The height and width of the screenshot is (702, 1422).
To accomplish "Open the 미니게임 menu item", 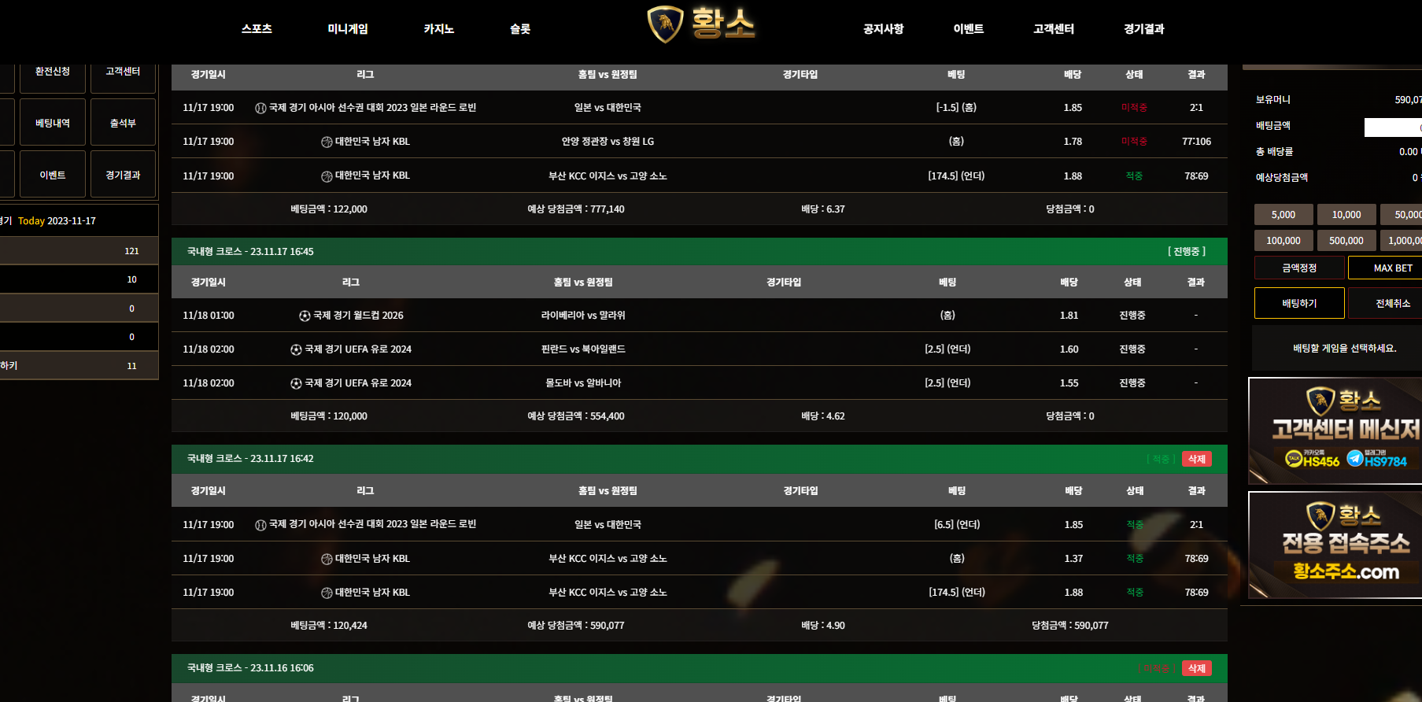I will pyautogui.click(x=348, y=29).
